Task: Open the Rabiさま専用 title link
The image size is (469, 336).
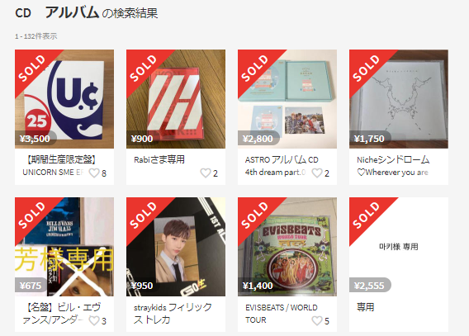Action: coord(159,159)
